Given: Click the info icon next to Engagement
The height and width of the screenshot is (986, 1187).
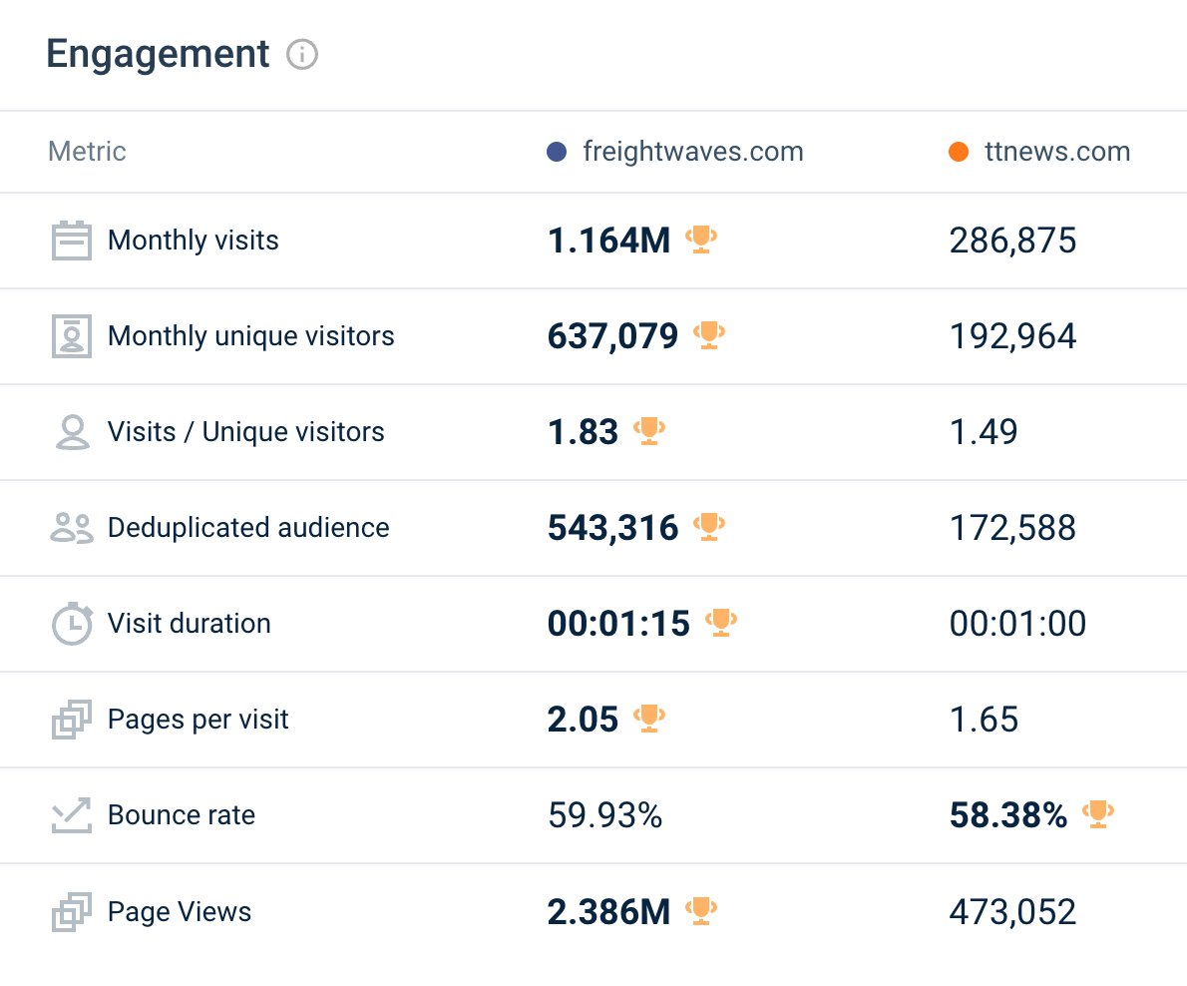Looking at the screenshot, I should (302, 55).
